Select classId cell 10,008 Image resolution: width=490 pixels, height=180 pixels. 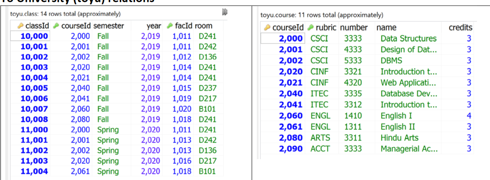click(34, 119)
